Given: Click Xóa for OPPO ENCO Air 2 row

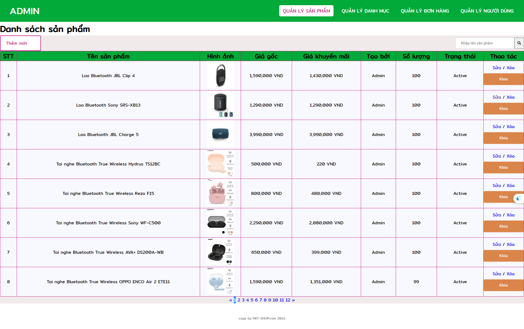Looking at the screenshot, I should (510, 274).
